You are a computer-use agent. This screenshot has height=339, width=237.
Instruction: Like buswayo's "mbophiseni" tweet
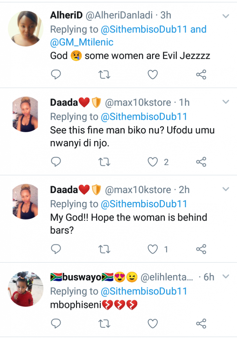pos(152,323)
